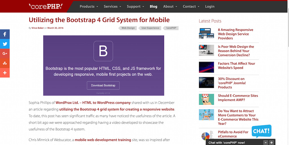The width and height of the screenshot is (289, 145).
Task: Open Should E-Commerce Sites Implement AMP?
Action: 238,98
